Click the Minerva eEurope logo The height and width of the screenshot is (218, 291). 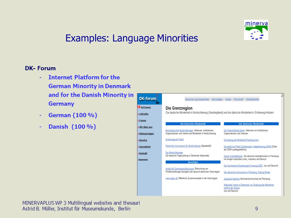(256, 30)
